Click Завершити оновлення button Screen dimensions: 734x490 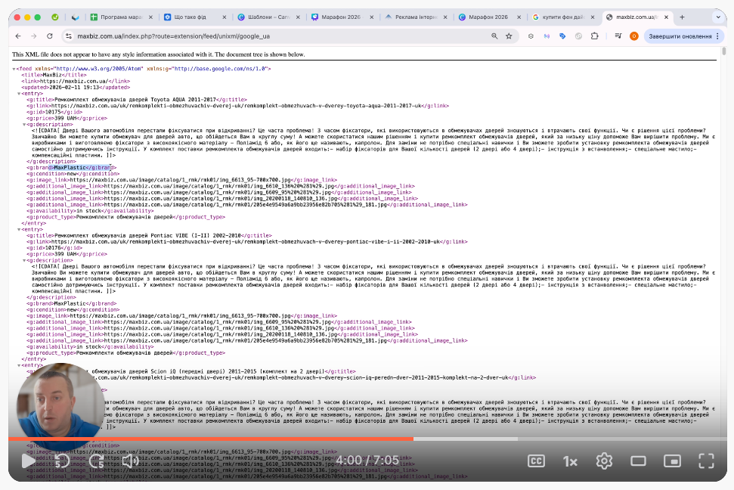point(680,36)
